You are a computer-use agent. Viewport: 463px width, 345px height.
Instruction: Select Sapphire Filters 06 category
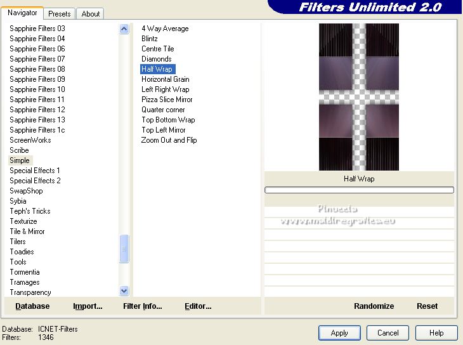(37, 49)
